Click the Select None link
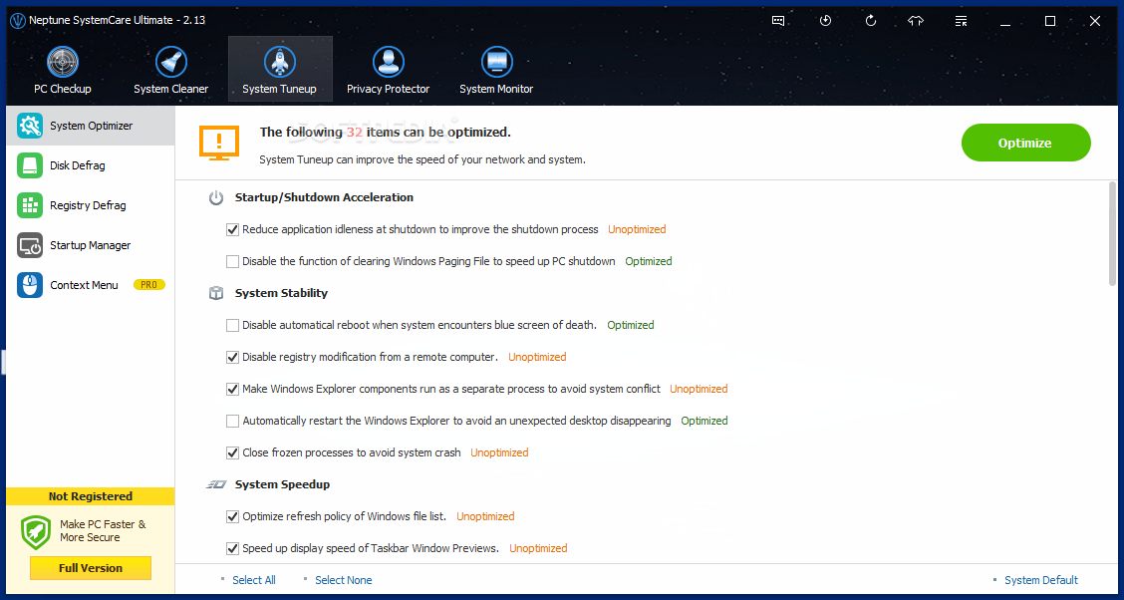 344,580
